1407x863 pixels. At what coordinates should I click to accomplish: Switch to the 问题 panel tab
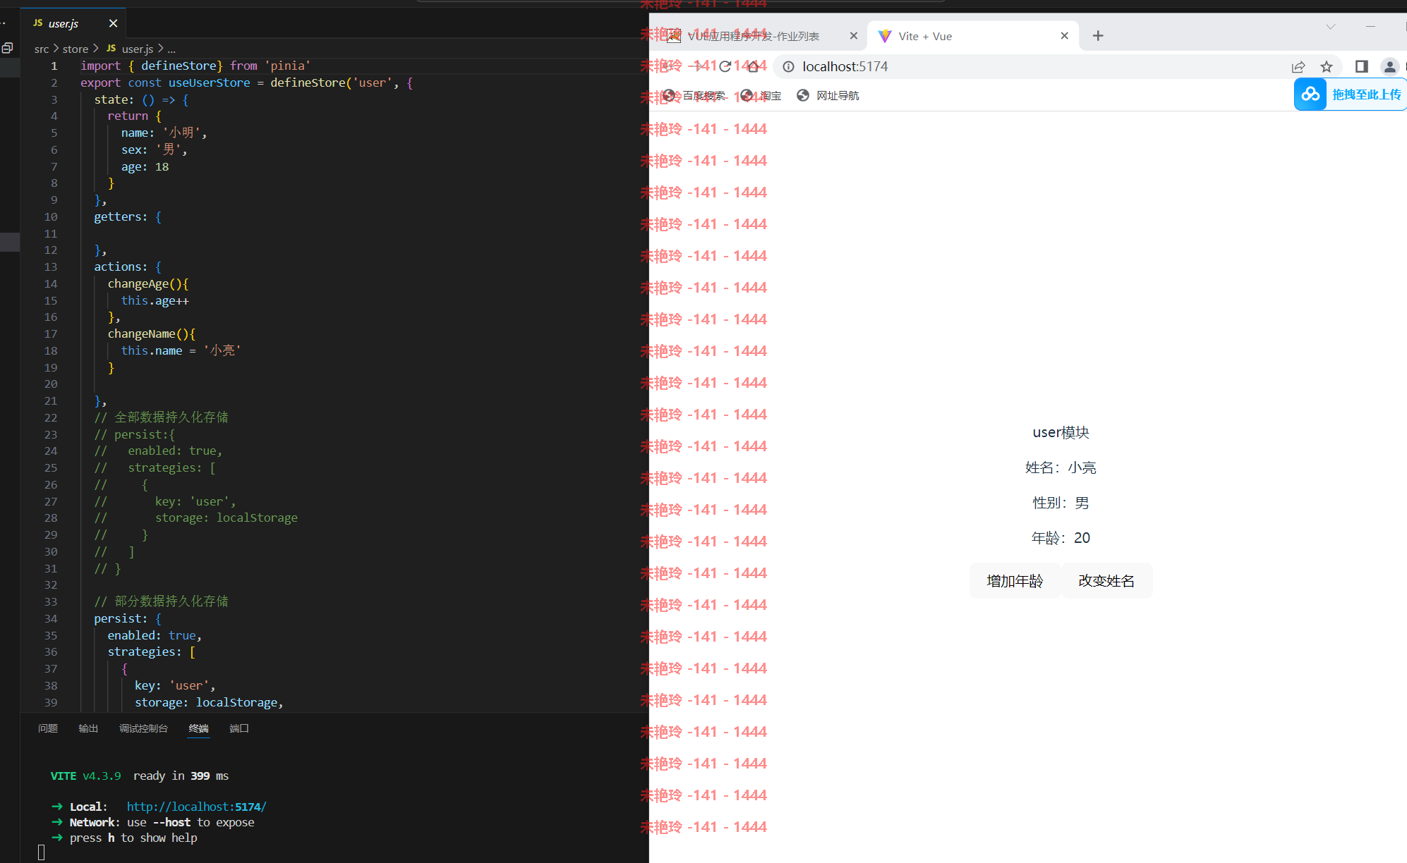pos(48,728)
